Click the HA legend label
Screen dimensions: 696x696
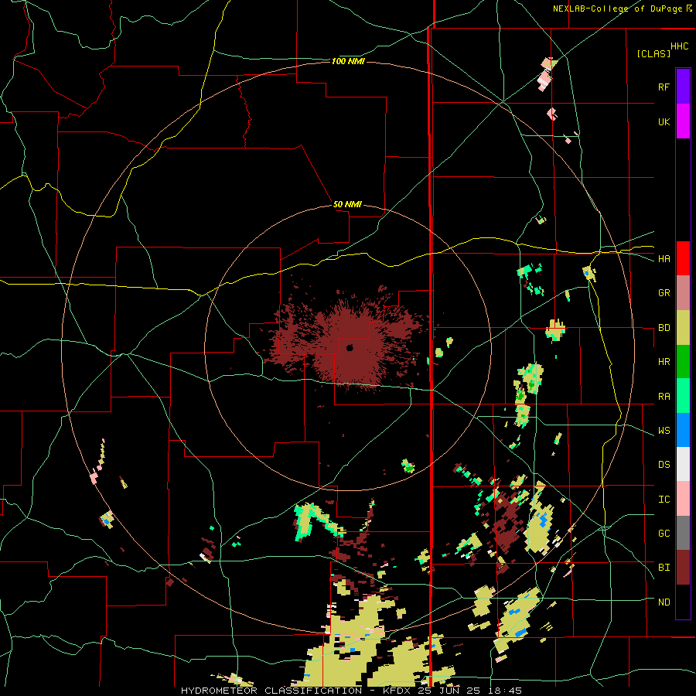664,259
